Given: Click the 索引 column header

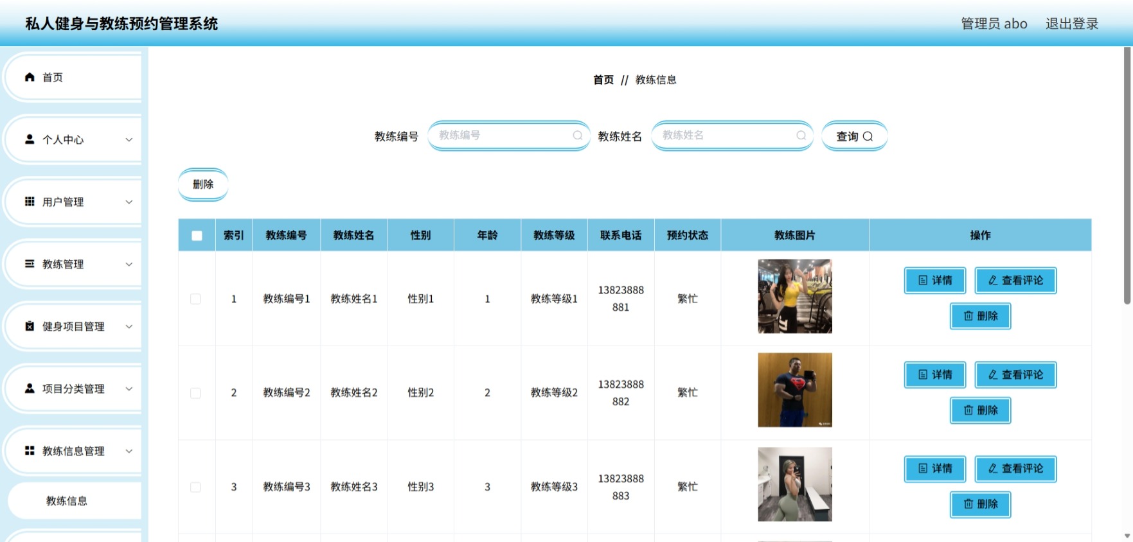Looking at the screenshot, I should pyautogui.click(x=234, y=236).
